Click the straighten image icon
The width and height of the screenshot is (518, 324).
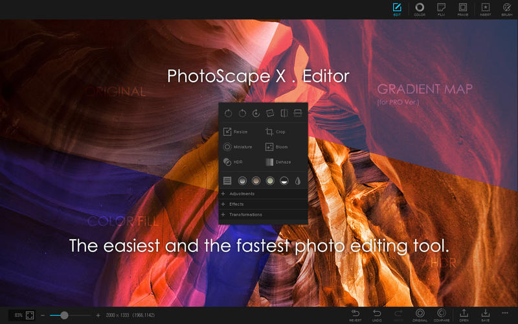tap(270, 113)
